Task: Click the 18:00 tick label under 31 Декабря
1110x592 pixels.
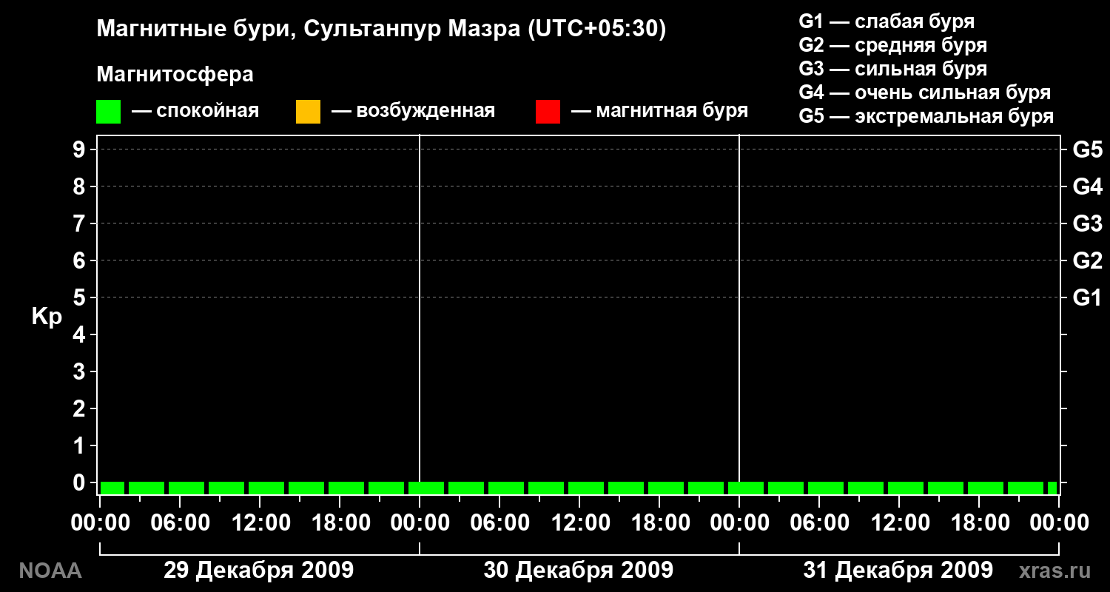Action: (x=978, y=522)
